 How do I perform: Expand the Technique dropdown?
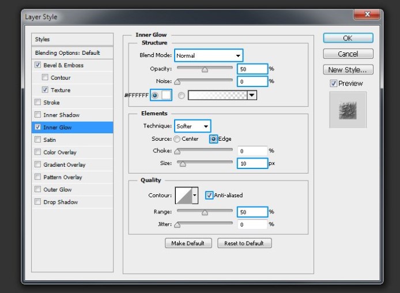(193, 126)
